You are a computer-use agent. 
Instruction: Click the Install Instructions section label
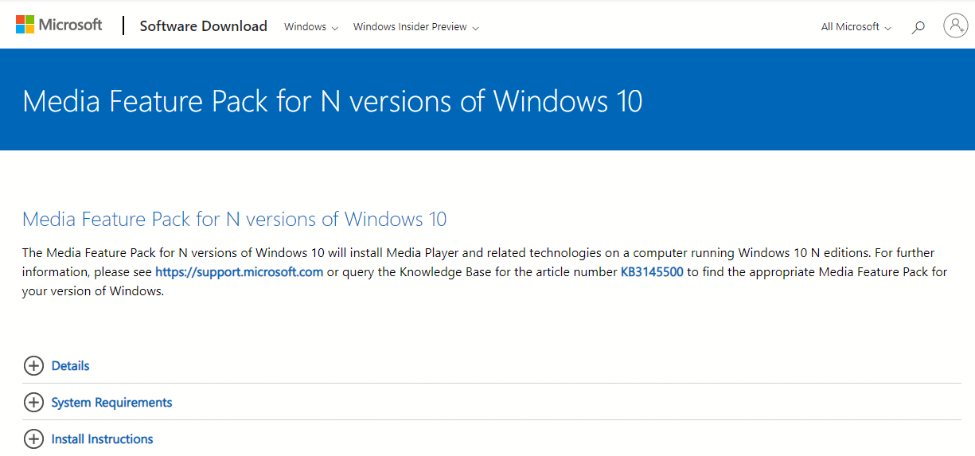pyautogui.click(x=102, y=438)
